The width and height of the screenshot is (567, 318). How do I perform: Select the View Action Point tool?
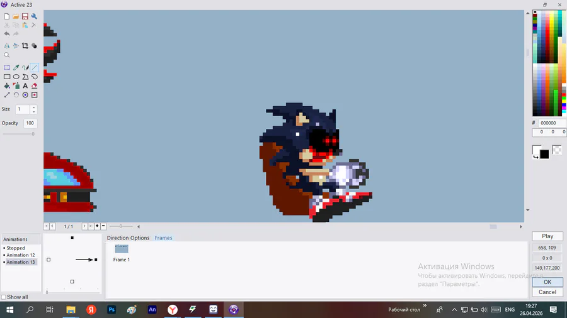click(x=35, y=95)
